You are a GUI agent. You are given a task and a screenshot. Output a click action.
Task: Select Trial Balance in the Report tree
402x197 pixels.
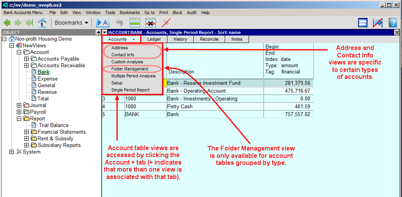pyautogui.click(x=54, y=125)
